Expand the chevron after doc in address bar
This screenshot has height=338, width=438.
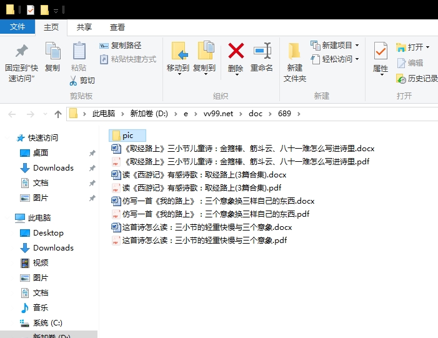pos(270,114)
